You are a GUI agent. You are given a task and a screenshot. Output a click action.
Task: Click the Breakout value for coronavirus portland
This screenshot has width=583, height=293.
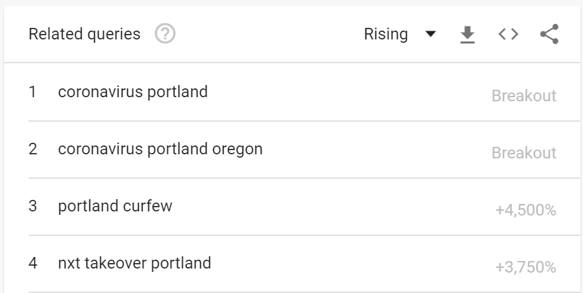click(x=524, y=96)
